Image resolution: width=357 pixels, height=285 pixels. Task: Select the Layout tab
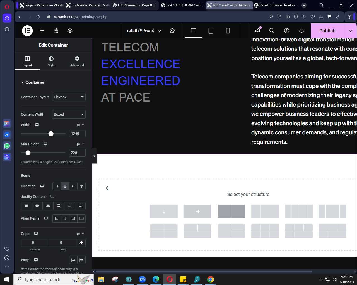tap(27, 61)
